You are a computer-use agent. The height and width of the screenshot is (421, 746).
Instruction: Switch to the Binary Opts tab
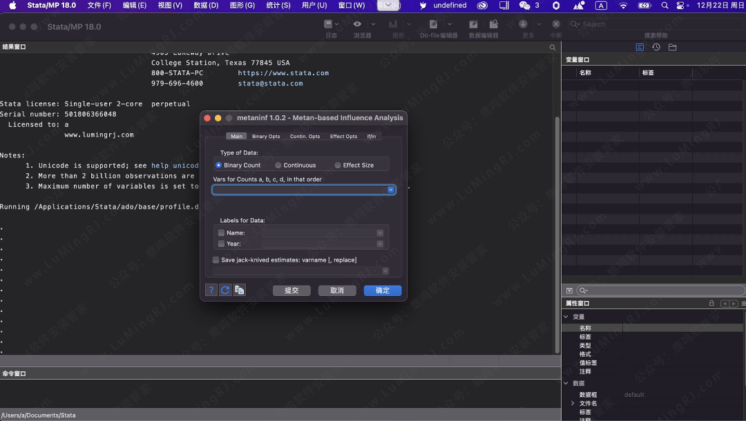coord(266,137)
